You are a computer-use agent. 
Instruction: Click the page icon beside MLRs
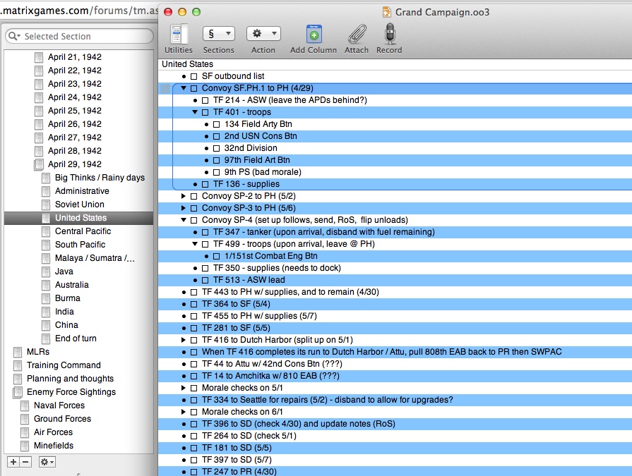pos(18,352)
